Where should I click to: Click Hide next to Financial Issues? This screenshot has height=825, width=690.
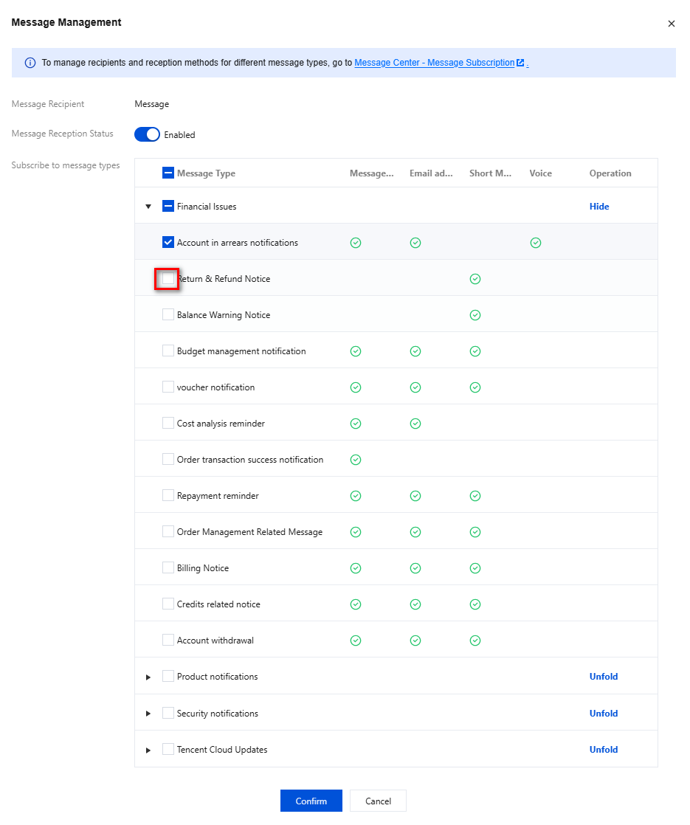598,207
